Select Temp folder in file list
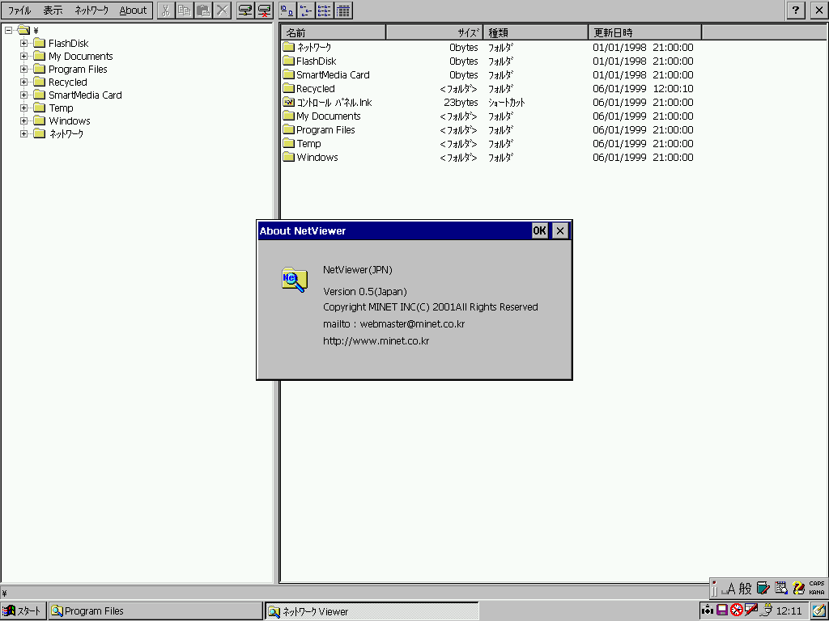Viewport: 829px width, 621px height. [308, 144]
